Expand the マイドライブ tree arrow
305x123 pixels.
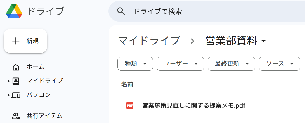[x=9, y=81]
